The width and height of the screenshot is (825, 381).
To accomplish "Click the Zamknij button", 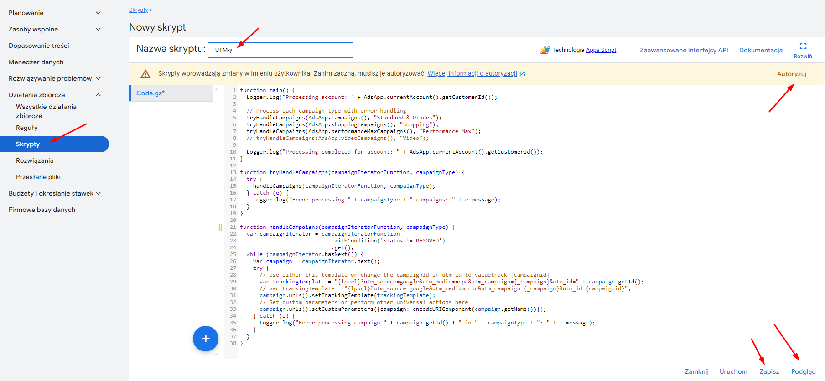I will pyautogui.click(x=696, y=371).
